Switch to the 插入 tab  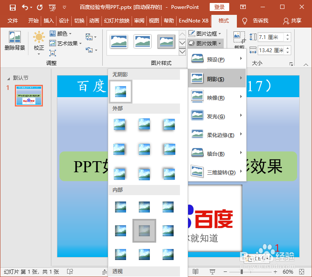48,20
